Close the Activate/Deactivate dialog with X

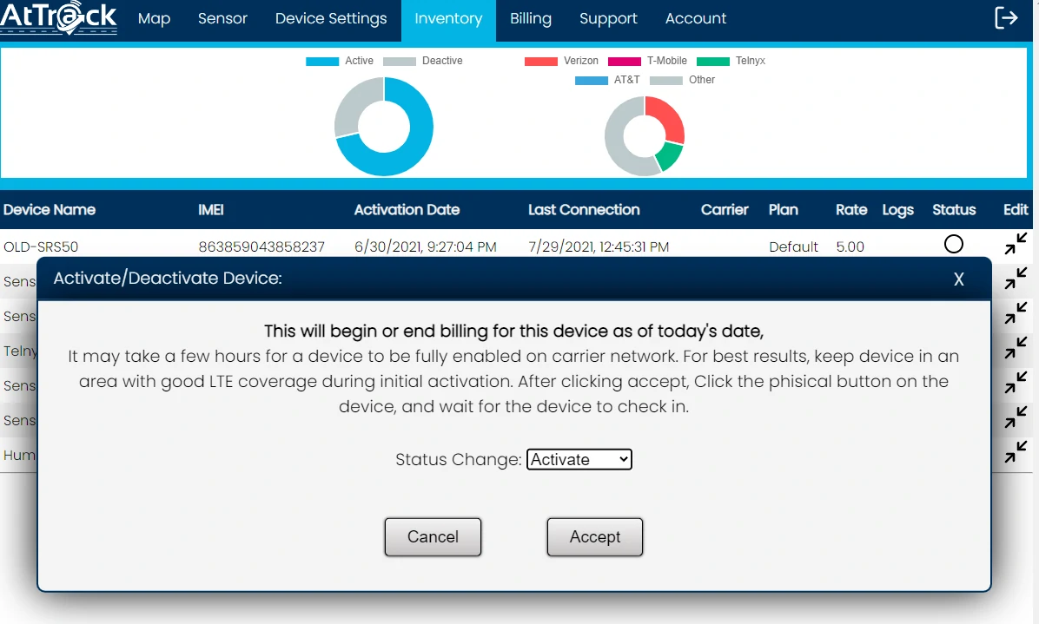click(x=959, y=279)
